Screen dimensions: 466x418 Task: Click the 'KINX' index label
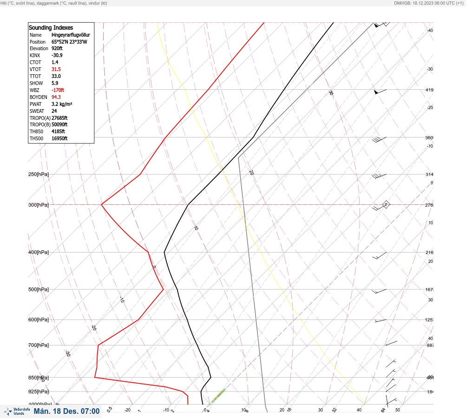(x=35, y=55)
